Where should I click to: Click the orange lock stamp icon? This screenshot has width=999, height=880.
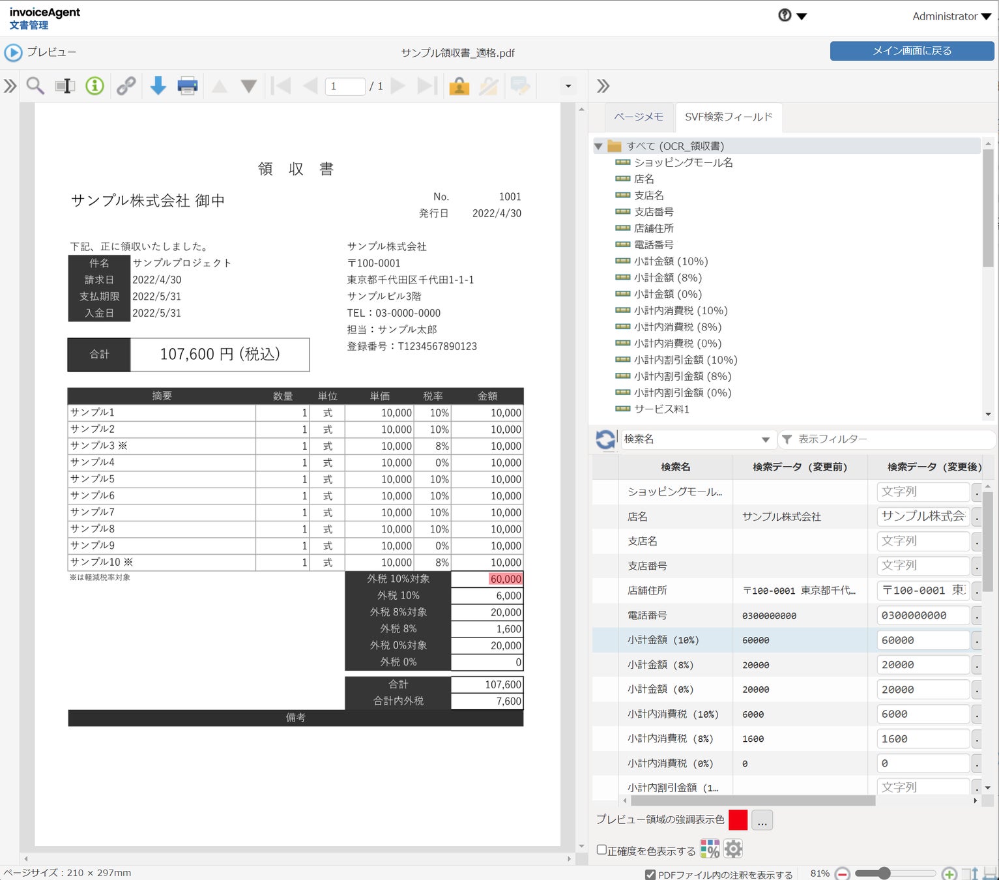[x=459, y=86]
